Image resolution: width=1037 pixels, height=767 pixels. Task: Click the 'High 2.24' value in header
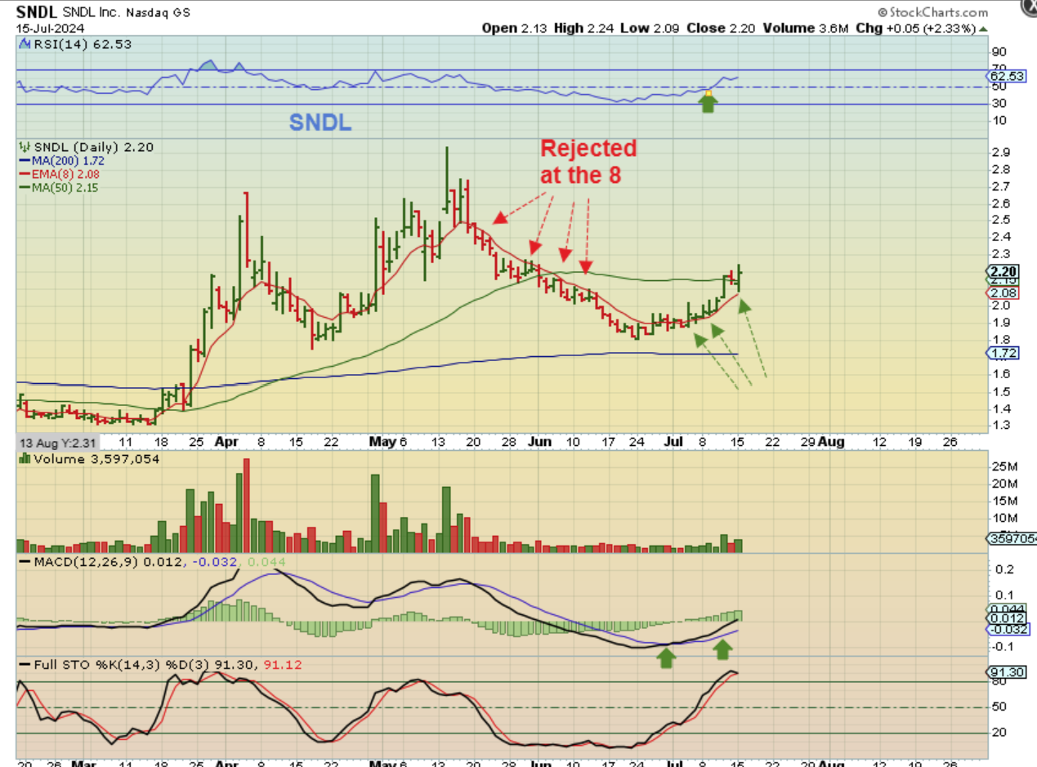(584, 28)
